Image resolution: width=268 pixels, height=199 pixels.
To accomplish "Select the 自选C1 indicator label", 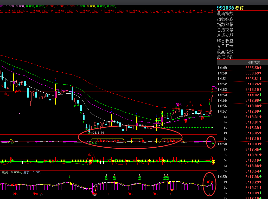I will pyautogui.click(x=147, y=11).
